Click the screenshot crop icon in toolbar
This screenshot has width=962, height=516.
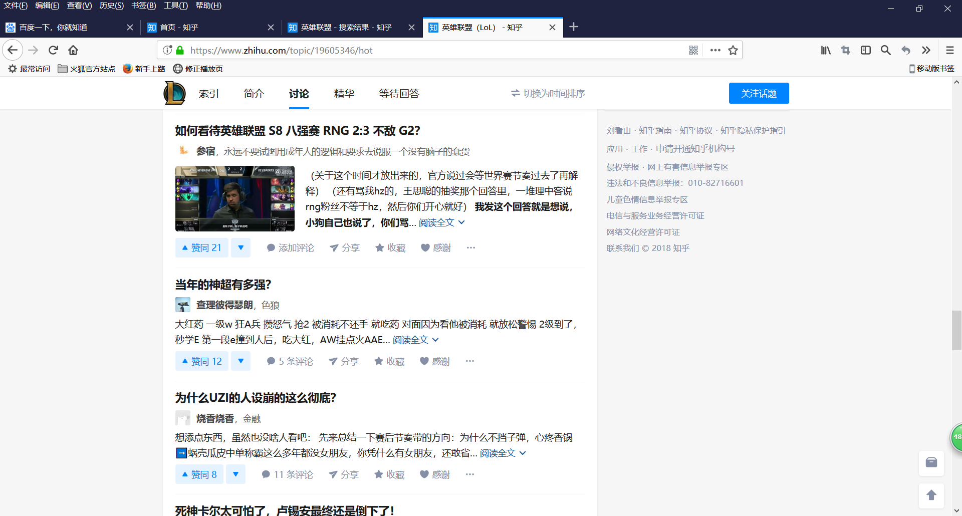pyautogui.click(x=846, y=50)
